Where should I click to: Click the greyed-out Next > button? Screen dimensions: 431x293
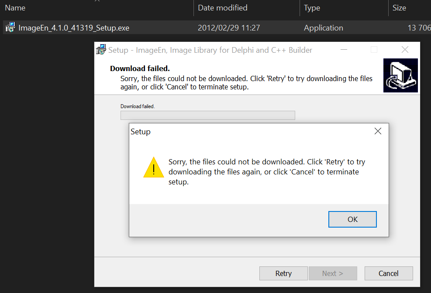tap(333, 273)
